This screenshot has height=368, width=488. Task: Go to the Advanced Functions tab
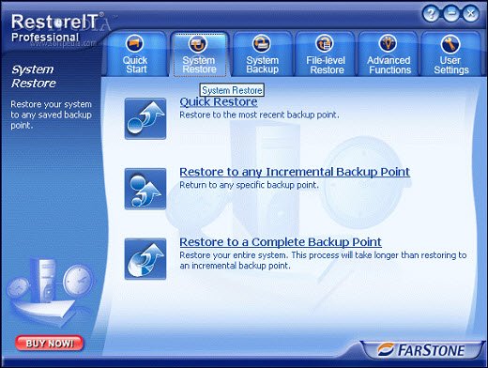pos(389,54)
